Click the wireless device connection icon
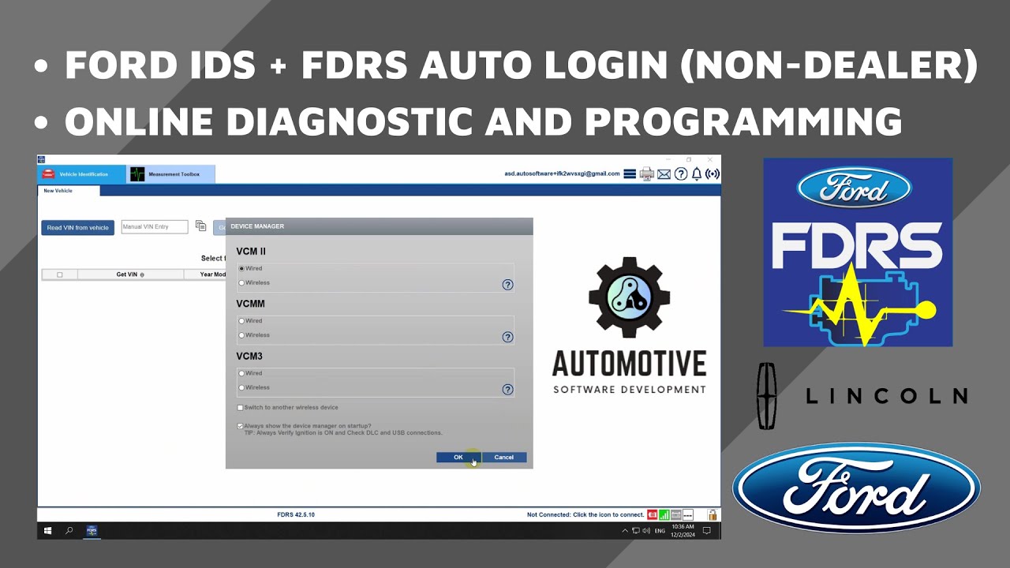Viewport: 1010px width, 568px height. point(713,174)
